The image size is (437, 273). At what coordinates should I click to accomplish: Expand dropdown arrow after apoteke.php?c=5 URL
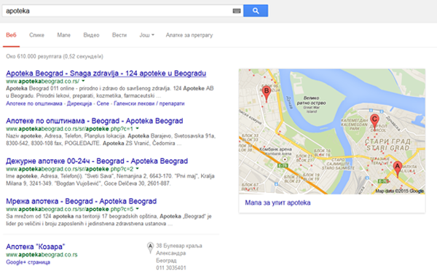137,209
